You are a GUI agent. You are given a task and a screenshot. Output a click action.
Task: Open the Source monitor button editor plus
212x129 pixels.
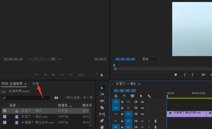pyautogui.click(x=102, y=75)
